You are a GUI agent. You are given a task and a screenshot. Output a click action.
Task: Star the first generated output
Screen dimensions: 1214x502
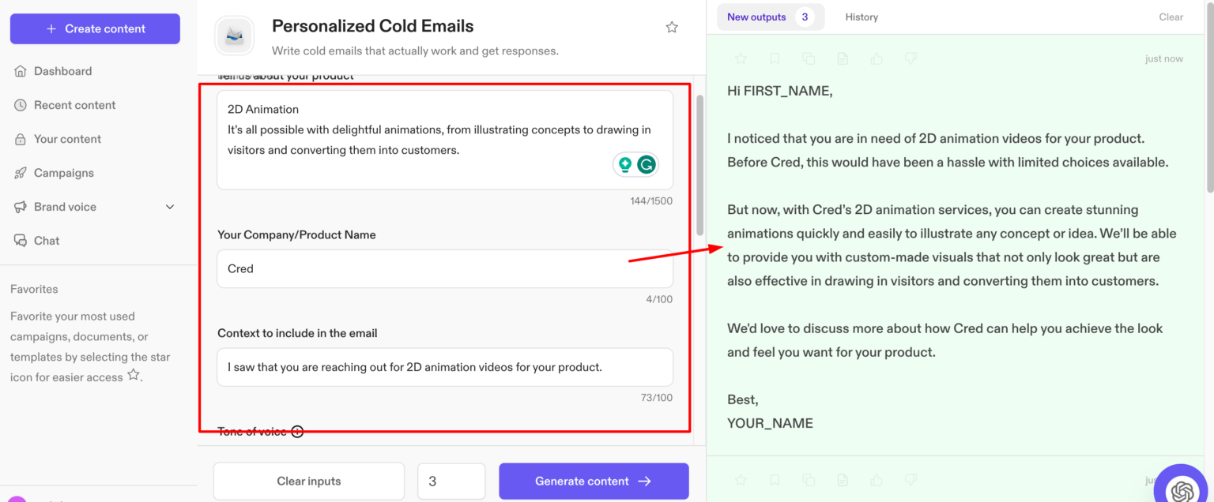(741, 58)
